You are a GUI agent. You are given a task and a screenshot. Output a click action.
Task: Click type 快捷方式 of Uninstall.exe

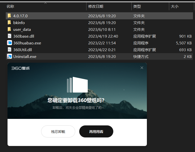coord(141,56)
